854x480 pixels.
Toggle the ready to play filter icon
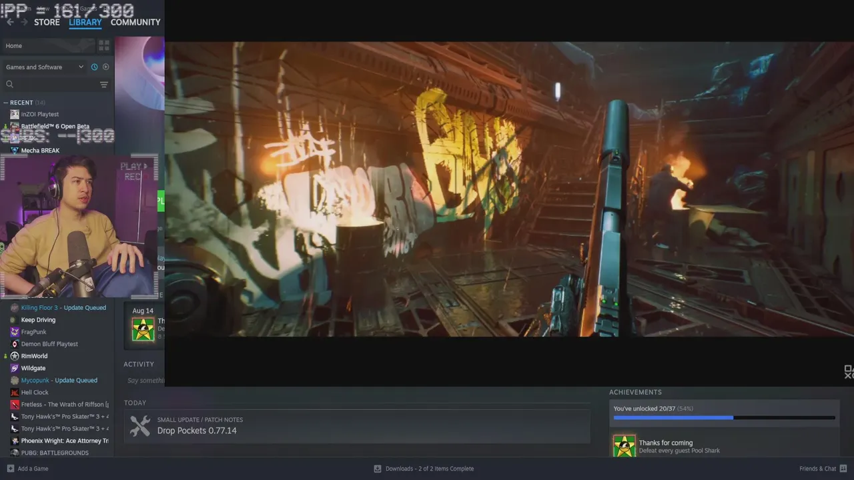click(105, 67)
